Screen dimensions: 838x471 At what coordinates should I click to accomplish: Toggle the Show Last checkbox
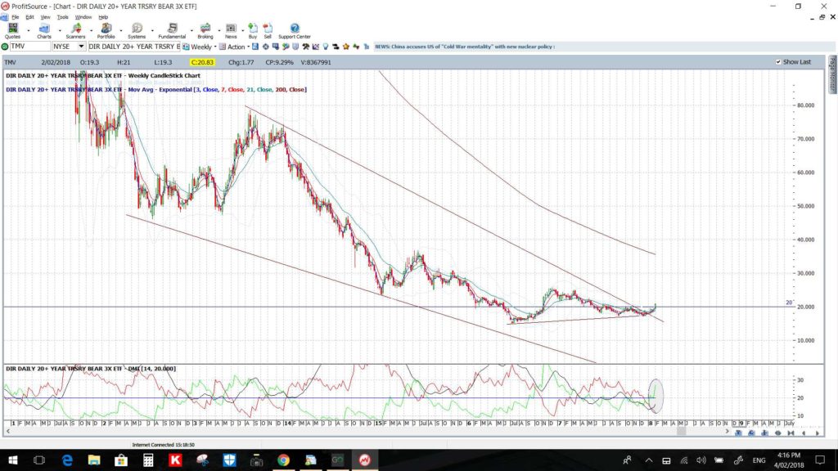click(778, 62)
